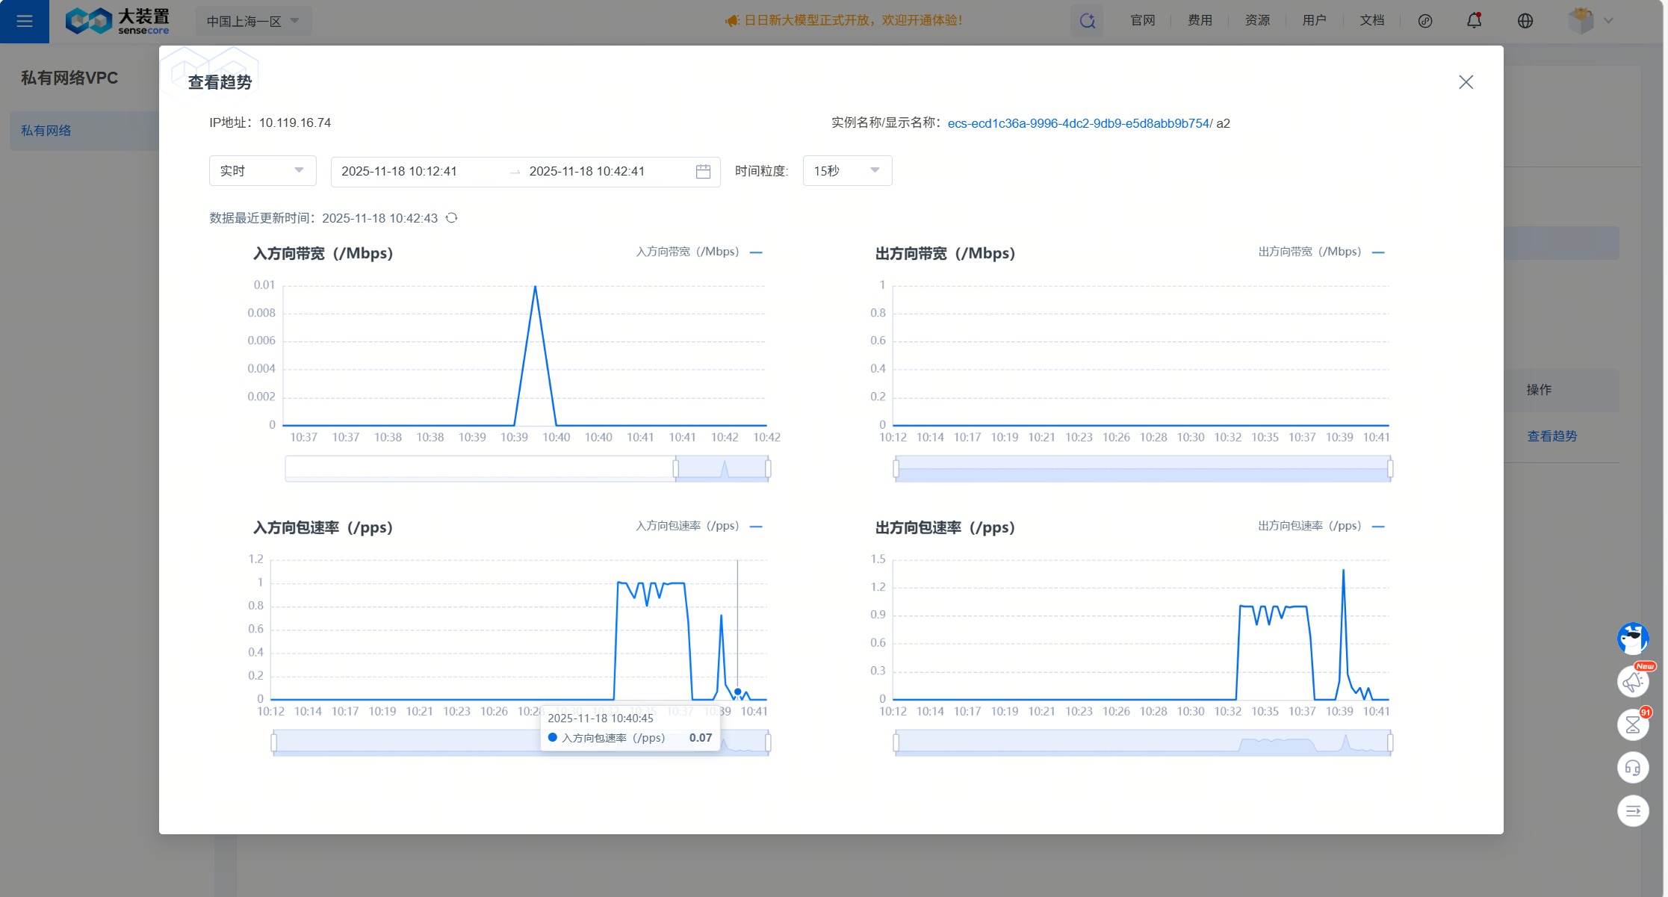Open the ecs-ecd1c36a instance name link
This screenshot has height=897, width=1668.
pos(1078,123)
